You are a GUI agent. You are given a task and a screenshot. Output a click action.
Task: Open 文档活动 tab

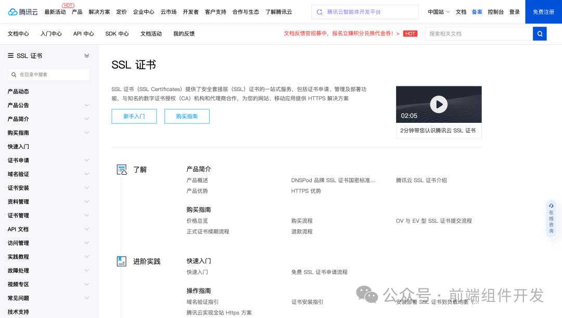[151, 34]
